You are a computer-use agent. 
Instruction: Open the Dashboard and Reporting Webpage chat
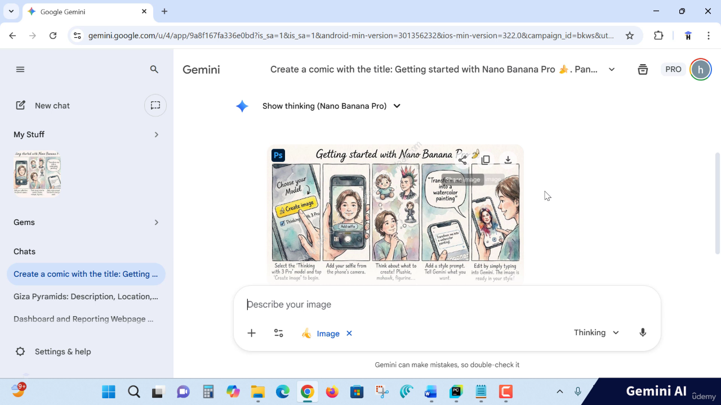[83, 319]
